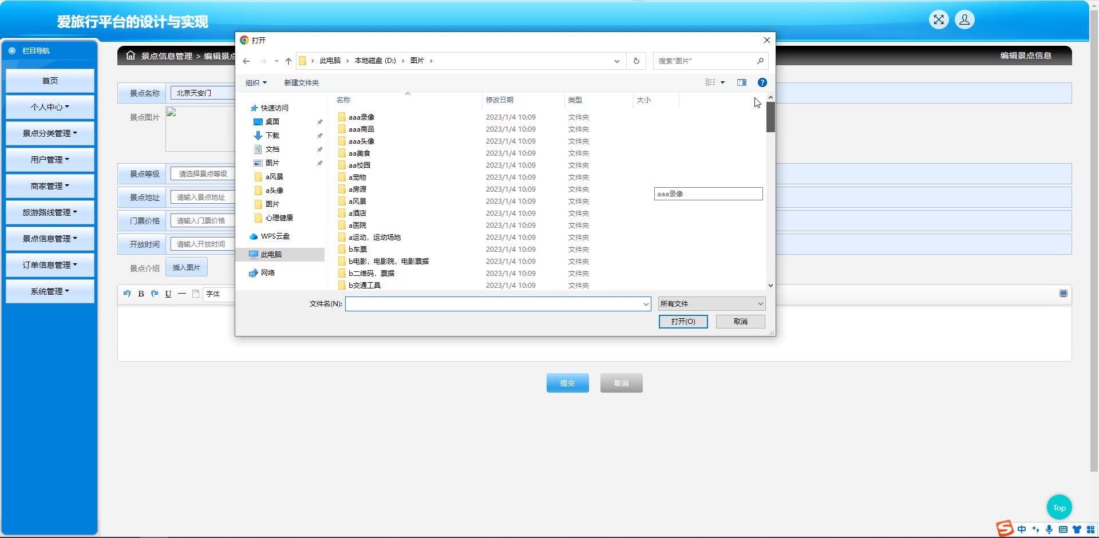This screenshot has height=538, width=1099.
Task: Click the underline icon in editor toolbar
Action: [168, 294]
